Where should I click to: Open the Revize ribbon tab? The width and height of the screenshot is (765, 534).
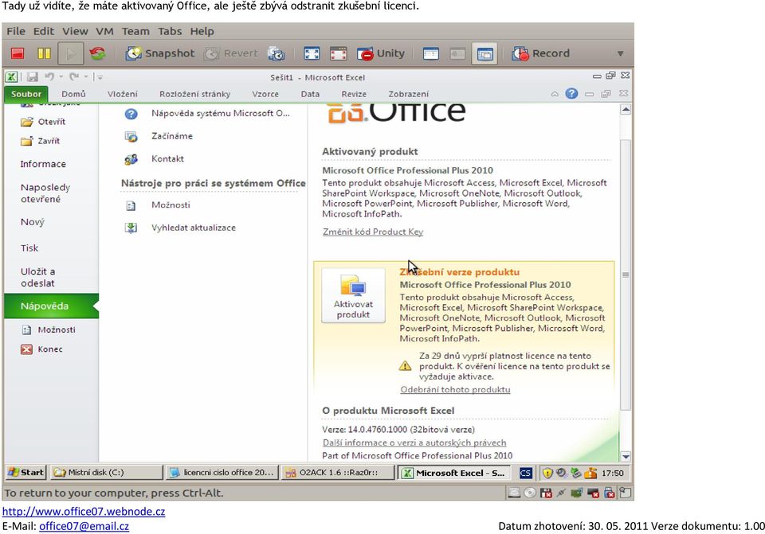point(354,94)
